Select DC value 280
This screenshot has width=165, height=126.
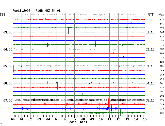click(162, 113)
